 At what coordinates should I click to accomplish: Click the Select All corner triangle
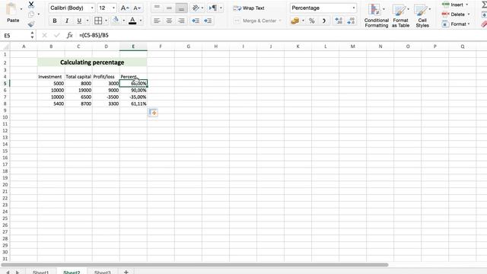tap(5, 46)
